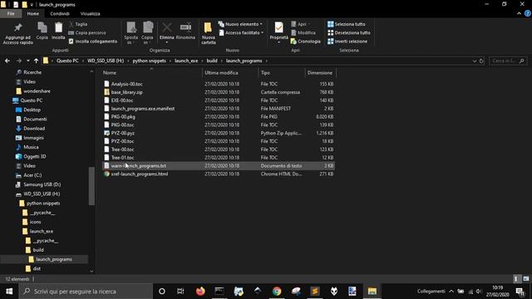This screenshot has height=299, width=532.
Task: Click Deseleziona tutto
Action: click(349, 33)
